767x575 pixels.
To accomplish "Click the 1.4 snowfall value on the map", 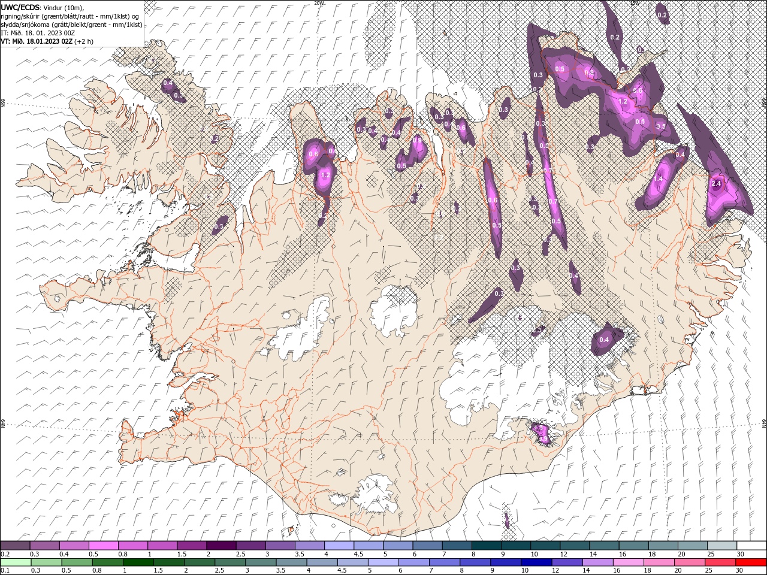I will coord(659,178).
